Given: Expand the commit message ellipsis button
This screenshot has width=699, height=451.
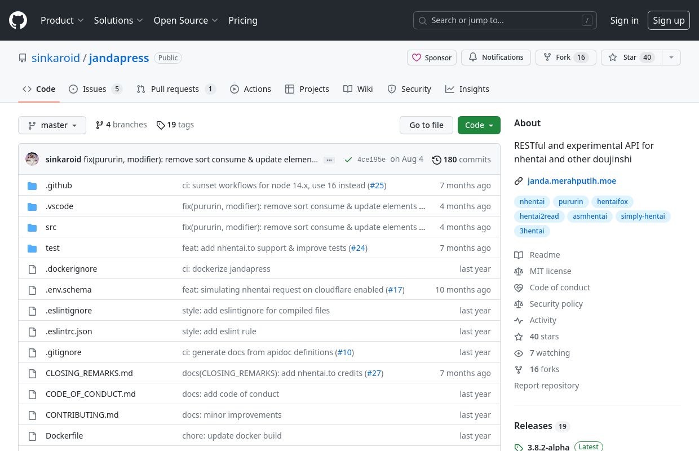Looking at the screenshot, I should [x=330, y=160].
